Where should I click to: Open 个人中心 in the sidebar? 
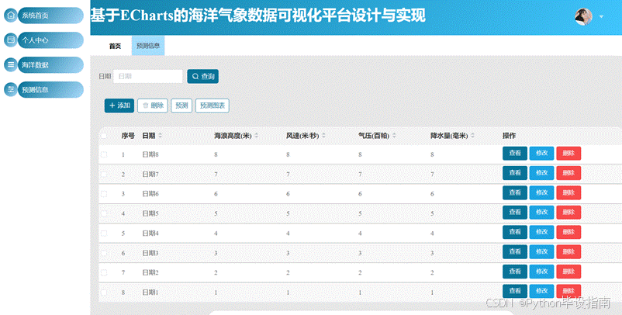pos(50,40)
